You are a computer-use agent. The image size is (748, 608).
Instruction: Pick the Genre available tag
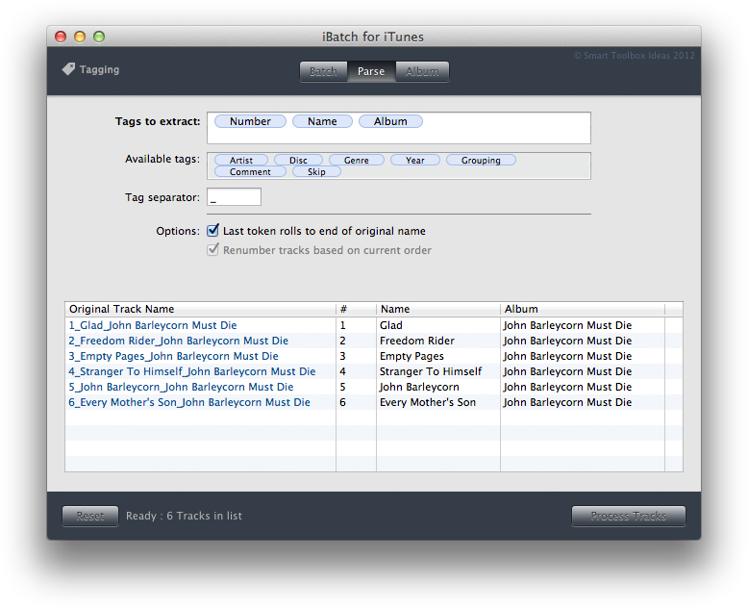pos(357,160)
